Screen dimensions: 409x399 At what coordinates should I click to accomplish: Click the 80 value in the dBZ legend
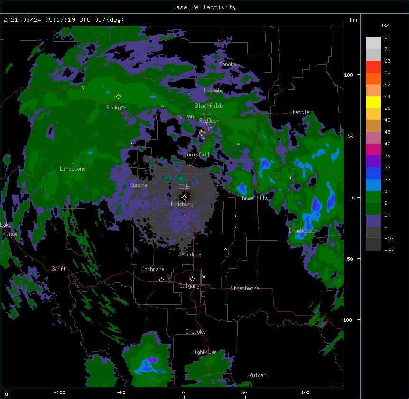[x=387, y=37]
